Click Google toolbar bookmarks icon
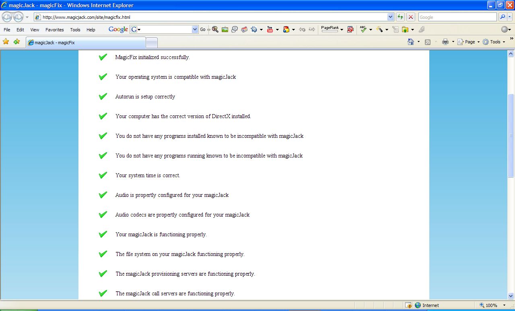Screen dimensions: 515x311 [286, 29]
